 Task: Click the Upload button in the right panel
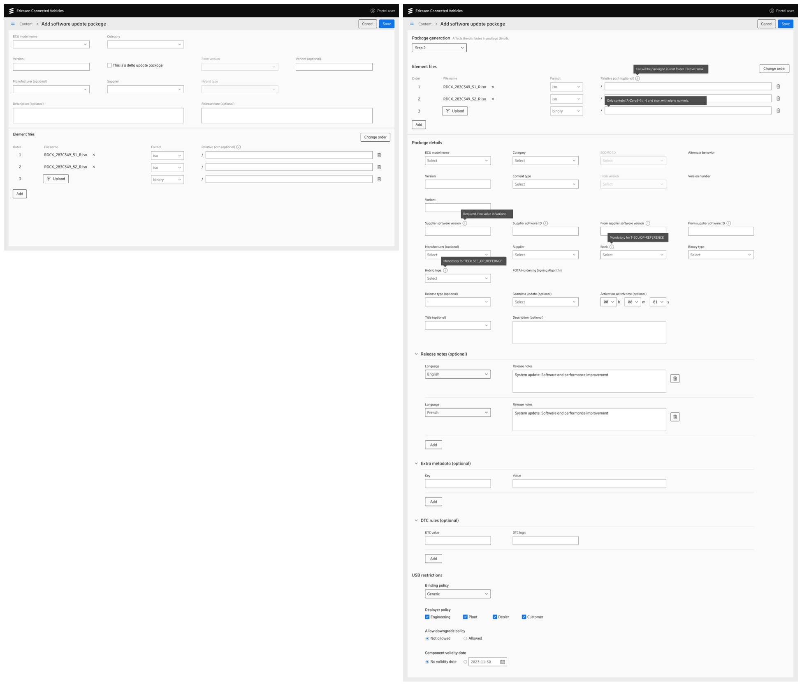tap(455, 111)
